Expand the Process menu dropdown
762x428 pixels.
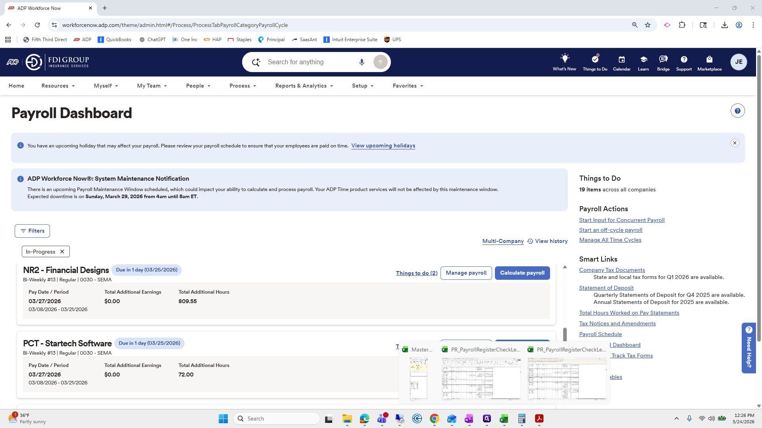[242, 86]
